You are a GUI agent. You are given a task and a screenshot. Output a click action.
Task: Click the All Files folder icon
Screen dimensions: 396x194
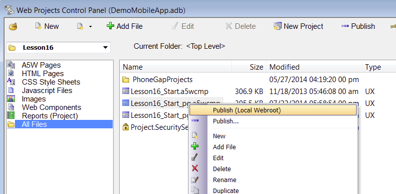[11, 124]
